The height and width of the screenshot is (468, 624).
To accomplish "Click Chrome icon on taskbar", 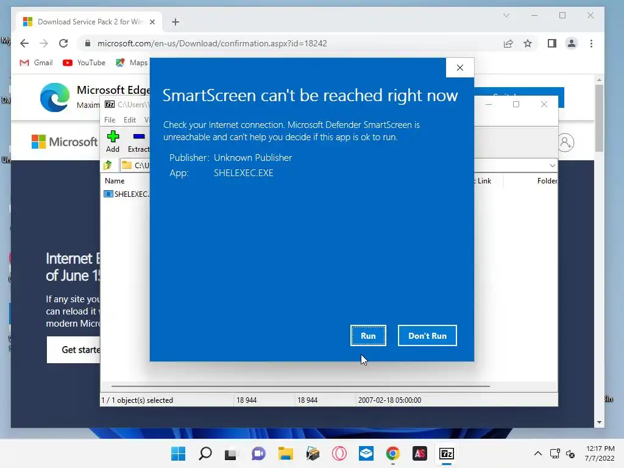I will pyautogui.click(x=393, y=453).
